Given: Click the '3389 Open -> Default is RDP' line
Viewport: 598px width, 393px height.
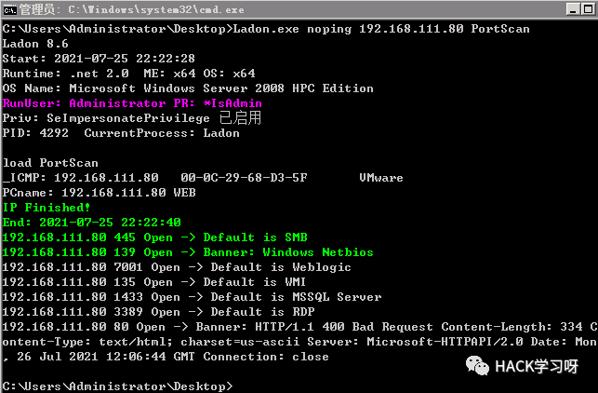Looking at the screenshot, I should pyautogui.click(x=159, y=312).
